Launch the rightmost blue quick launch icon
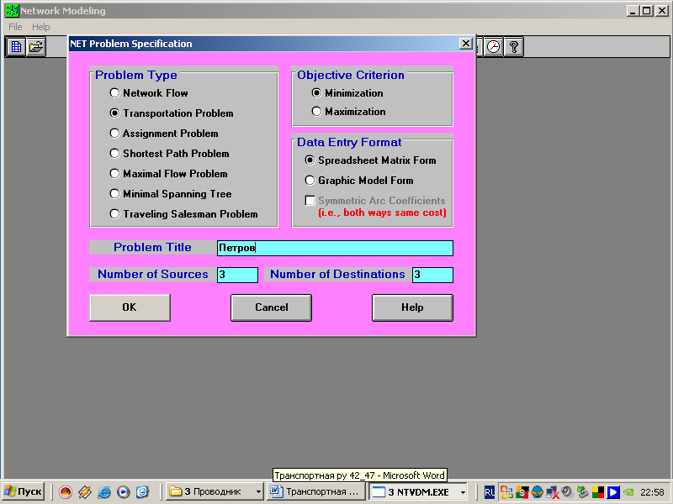This screenshot has height=504, width=673. (142, 492)
